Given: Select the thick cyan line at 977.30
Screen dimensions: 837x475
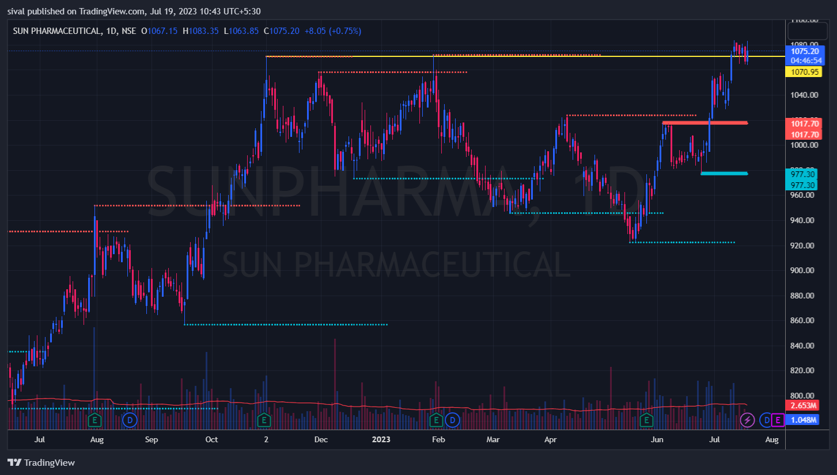Looking at the screenshot, I should pos(724,173).
